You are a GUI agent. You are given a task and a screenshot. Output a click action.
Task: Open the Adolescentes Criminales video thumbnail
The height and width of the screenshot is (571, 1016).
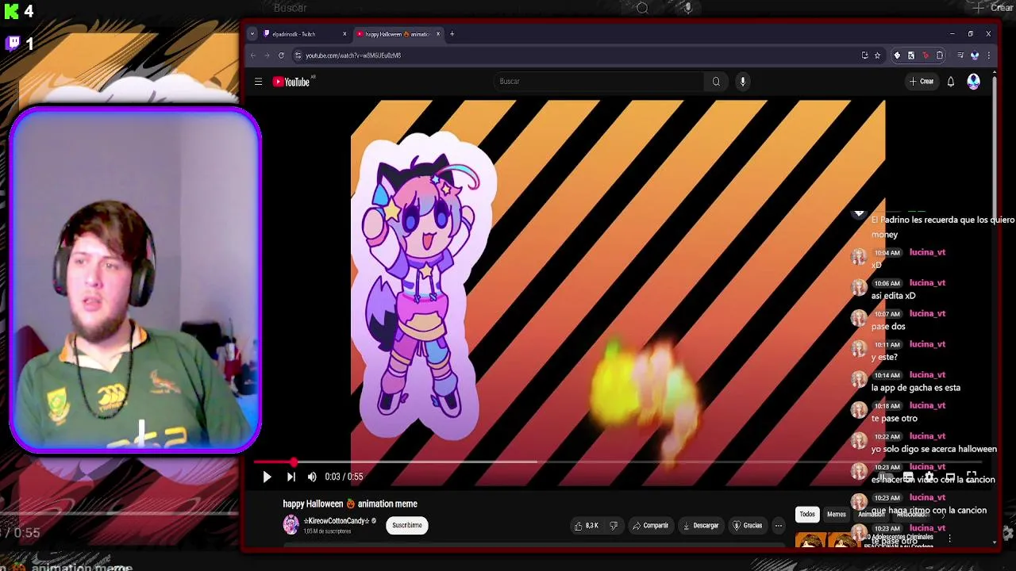(827, 539)
